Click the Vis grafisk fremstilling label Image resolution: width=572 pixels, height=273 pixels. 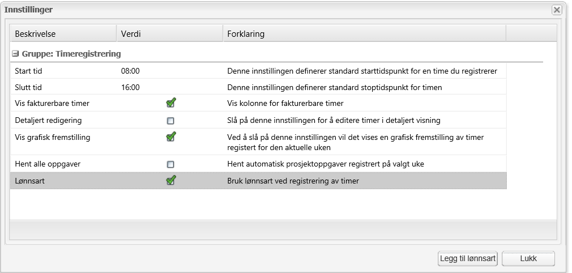pos(52,136)
